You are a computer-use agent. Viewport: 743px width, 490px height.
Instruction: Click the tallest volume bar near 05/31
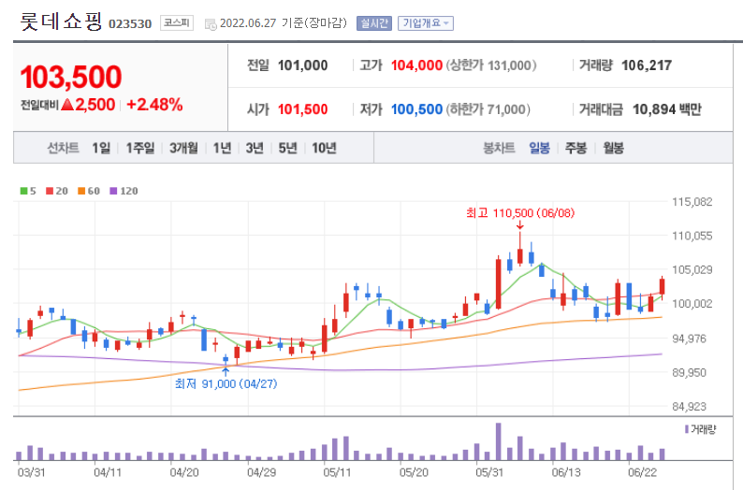[x=498, y=441]
